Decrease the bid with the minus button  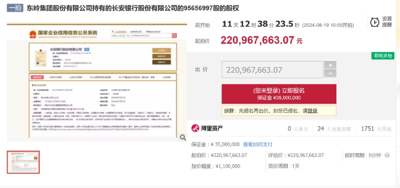pos(330,73)
